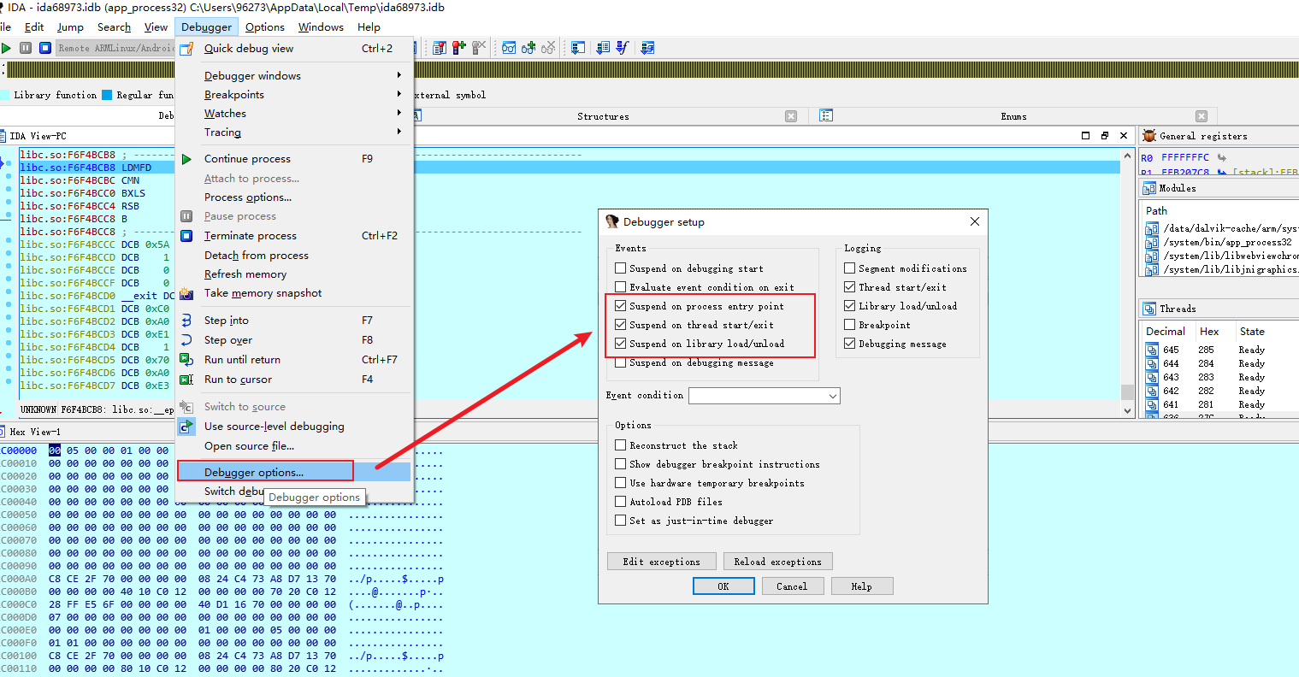This screenshot has width=1299, height=677.
Task: Click the IDA View-PC float window icon
Action: (1105, 136)
